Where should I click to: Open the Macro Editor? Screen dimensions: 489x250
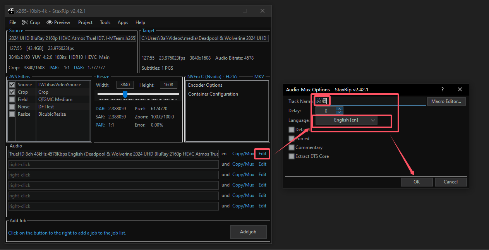point(446,101)
